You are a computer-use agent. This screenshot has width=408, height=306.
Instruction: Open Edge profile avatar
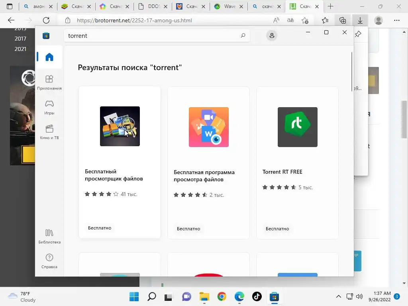coord(379,20)
